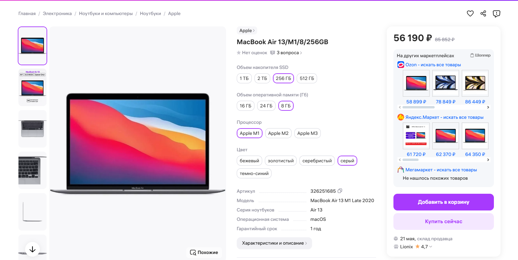Screen dimensions: 518x260
Task: Pick the Apple M2 processor option
Action: coord(278,134)
